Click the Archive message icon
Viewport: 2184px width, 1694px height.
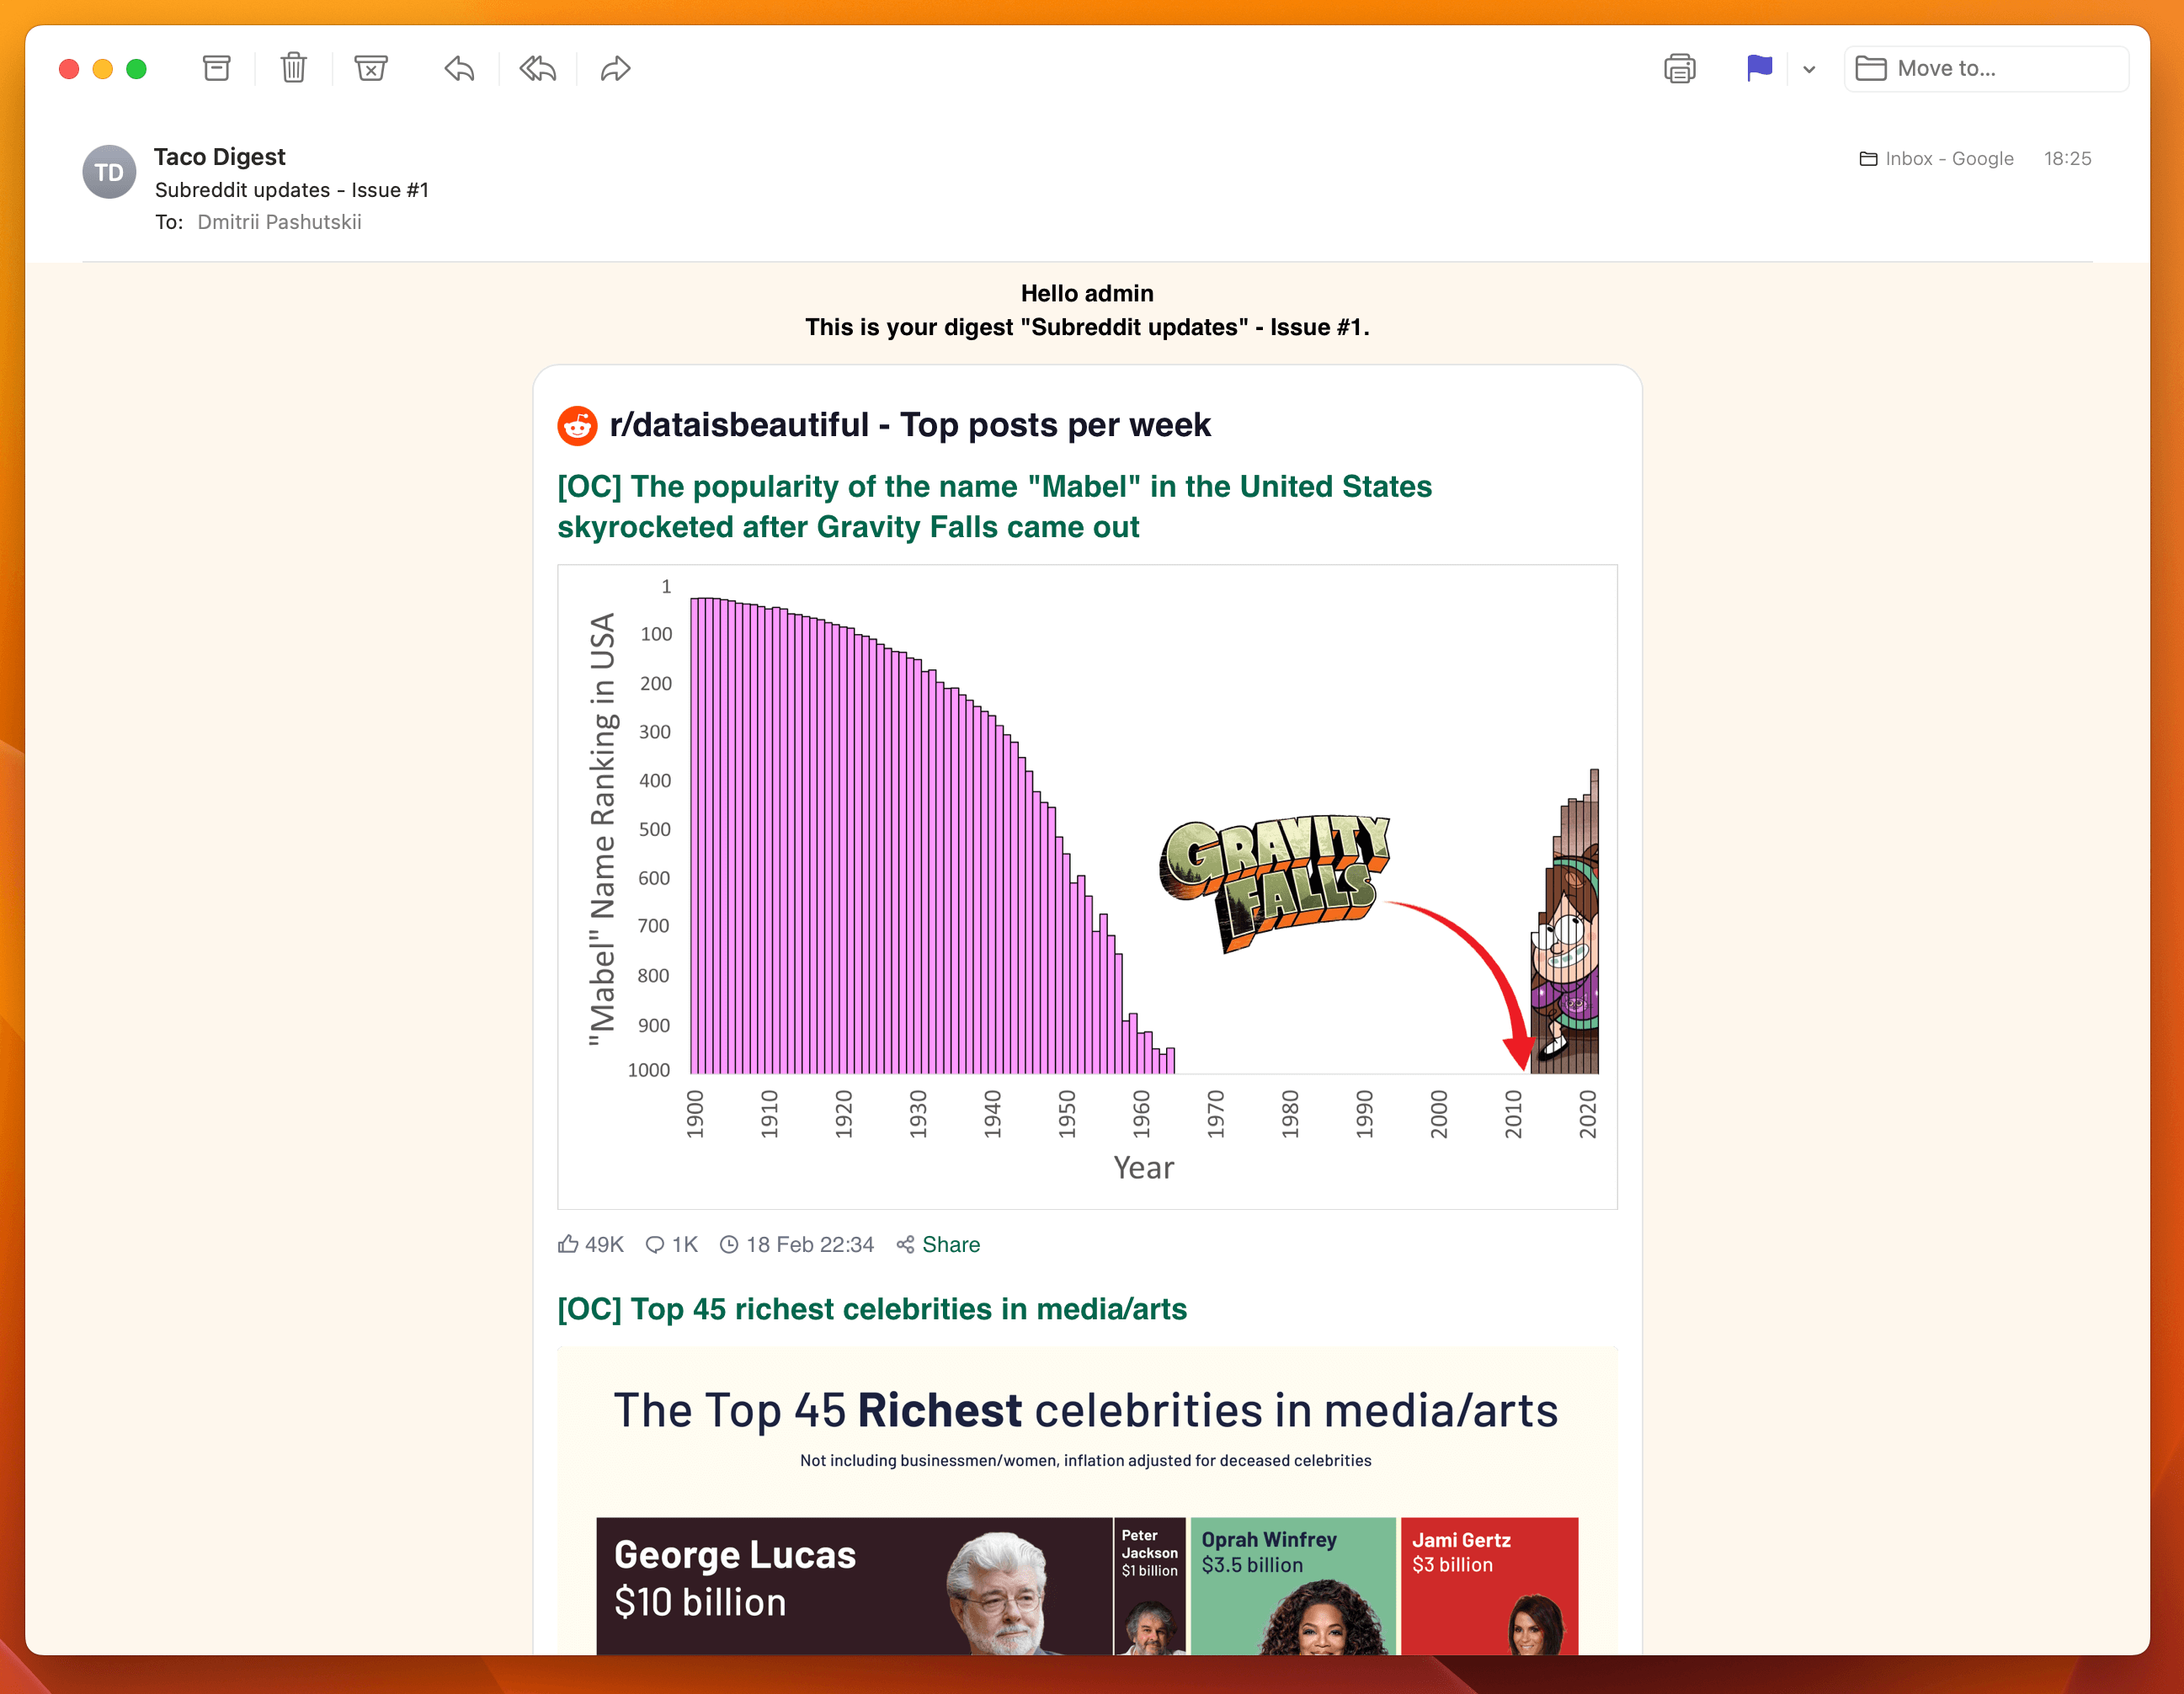point(216,68)
